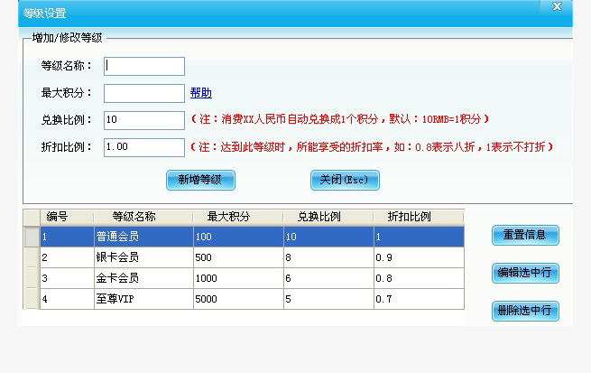The height and width of the screenshot is (373, 591).
Task: Close the 等级设置 dialog window
Action: coord(557,6)
